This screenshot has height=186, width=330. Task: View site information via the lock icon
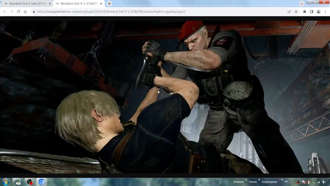(x=34, y=12)
